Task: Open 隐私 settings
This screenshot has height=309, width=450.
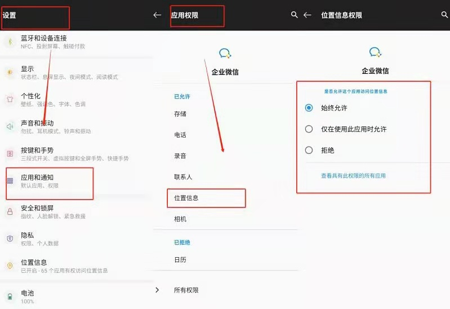Action: click(x=77, y=239)
